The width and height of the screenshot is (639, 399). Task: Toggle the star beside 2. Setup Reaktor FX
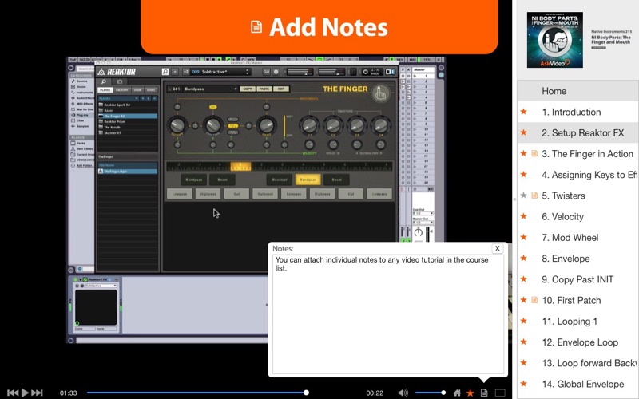[x=524, y=132]
